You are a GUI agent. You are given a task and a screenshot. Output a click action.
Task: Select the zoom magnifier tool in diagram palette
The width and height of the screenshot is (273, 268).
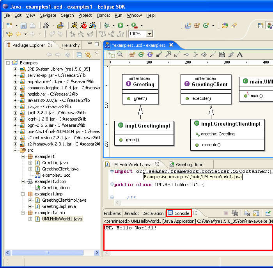121,55
